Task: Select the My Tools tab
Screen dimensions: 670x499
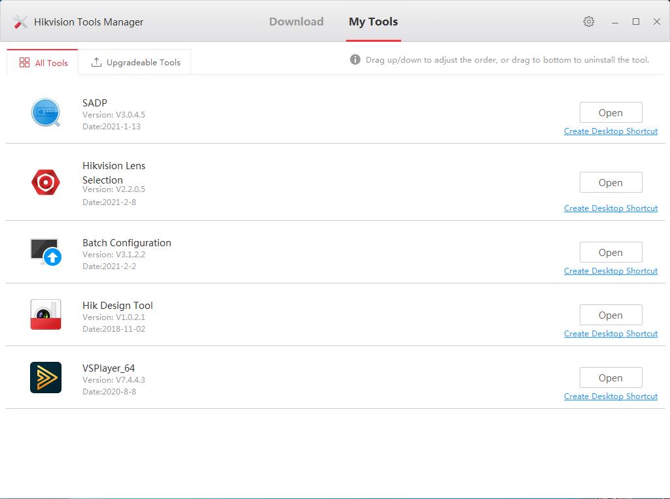Action: point(373,21)
